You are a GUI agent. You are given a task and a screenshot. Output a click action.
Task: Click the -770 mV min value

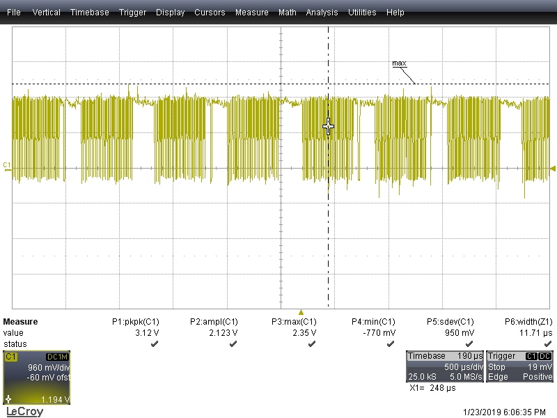click(x=379, y=333)
